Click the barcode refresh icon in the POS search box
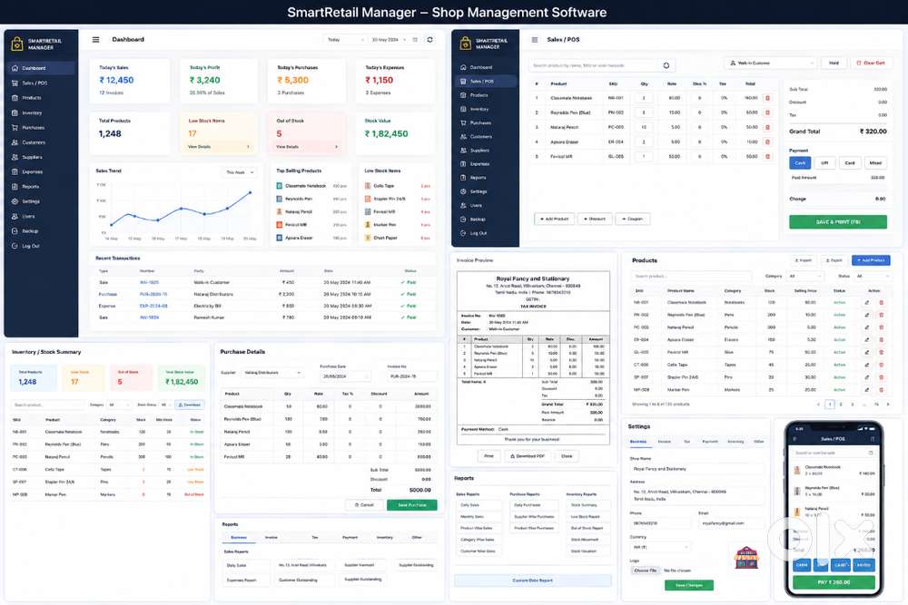Viewport: 908px width, 605px height. (x=666, y=65)
